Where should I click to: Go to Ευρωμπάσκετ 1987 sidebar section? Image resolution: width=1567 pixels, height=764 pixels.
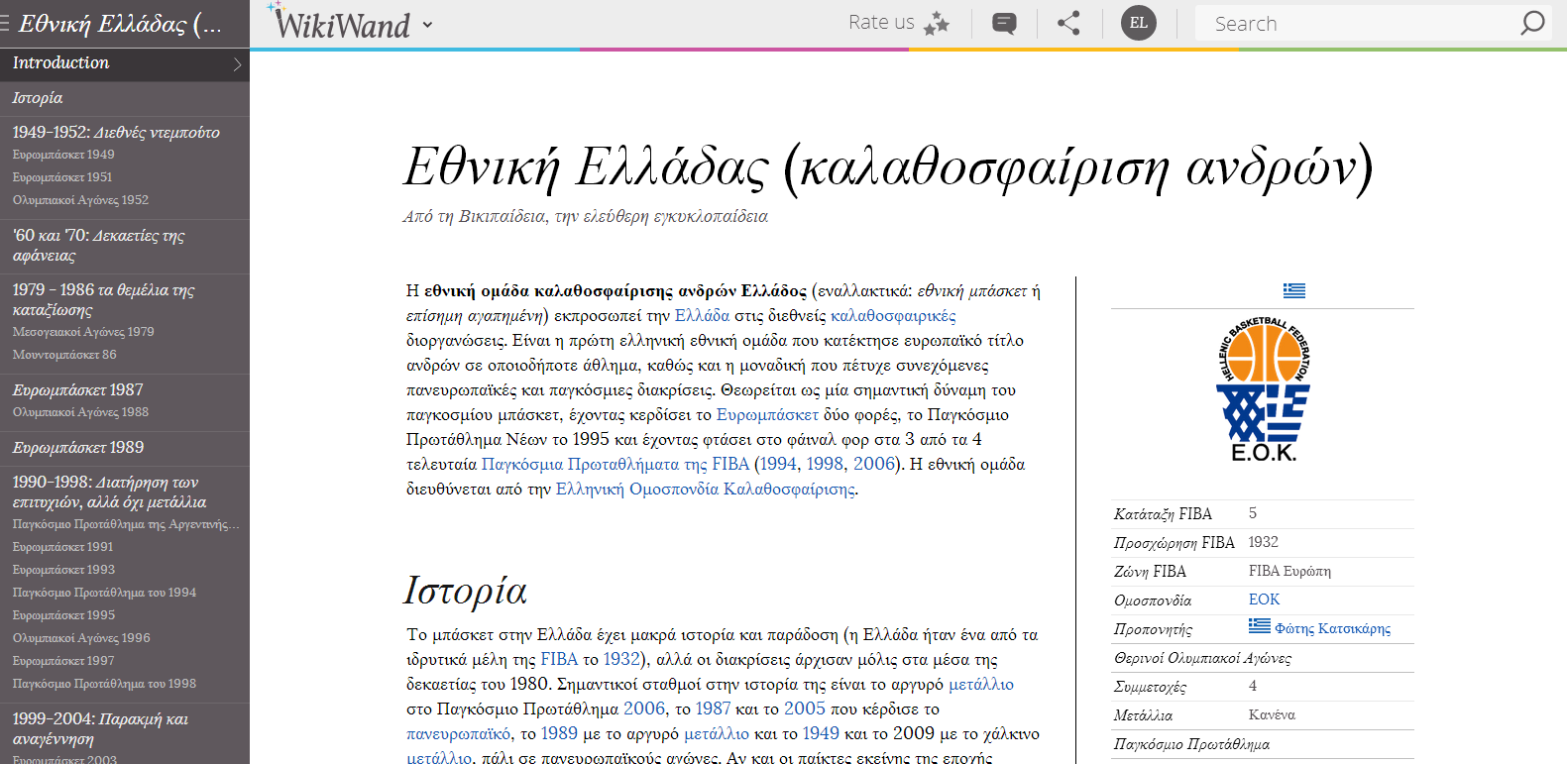pyautogui.click(x=78, y=390)
